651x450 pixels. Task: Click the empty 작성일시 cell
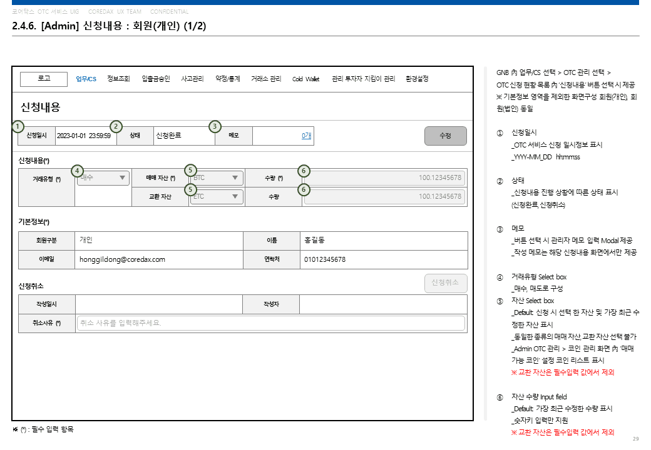click(159, 304)
